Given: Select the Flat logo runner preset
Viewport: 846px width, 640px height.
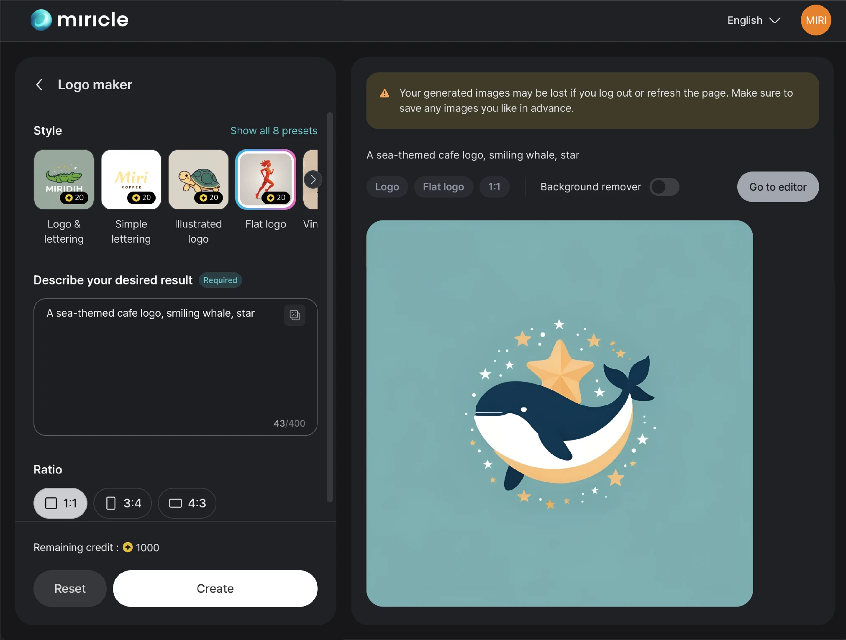Looking at the screenshot, I should 266,179.
